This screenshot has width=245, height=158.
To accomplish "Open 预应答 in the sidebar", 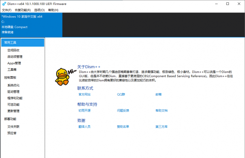I will [12, 133].
